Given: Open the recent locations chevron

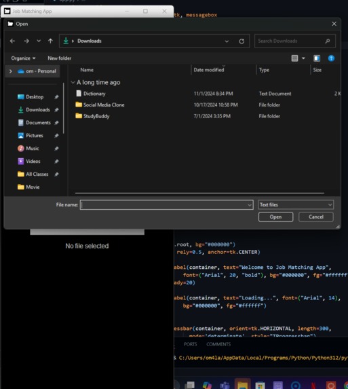Looking at the screenshot, I should click(x=39, y=41).
